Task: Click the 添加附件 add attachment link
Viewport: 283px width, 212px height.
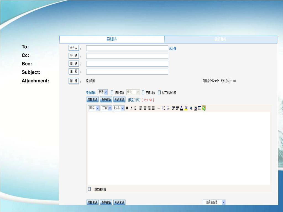Action: pos(91,81)
